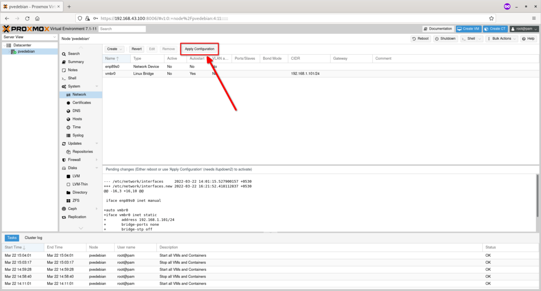Sort tasks by Start Time header
Viewport: 541px width, 291px height.
click(23, 248)
